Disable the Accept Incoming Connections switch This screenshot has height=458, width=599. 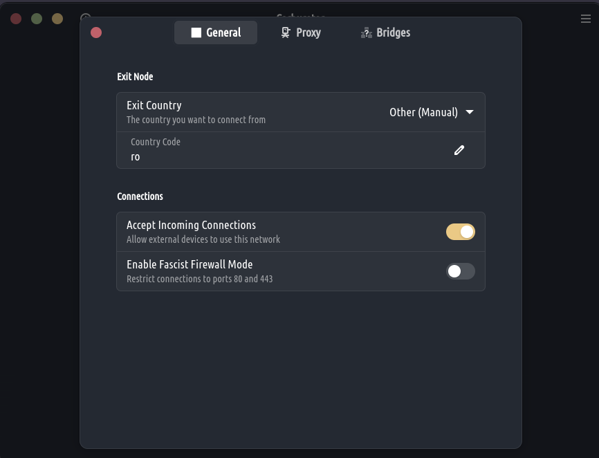tap(460, 232)
